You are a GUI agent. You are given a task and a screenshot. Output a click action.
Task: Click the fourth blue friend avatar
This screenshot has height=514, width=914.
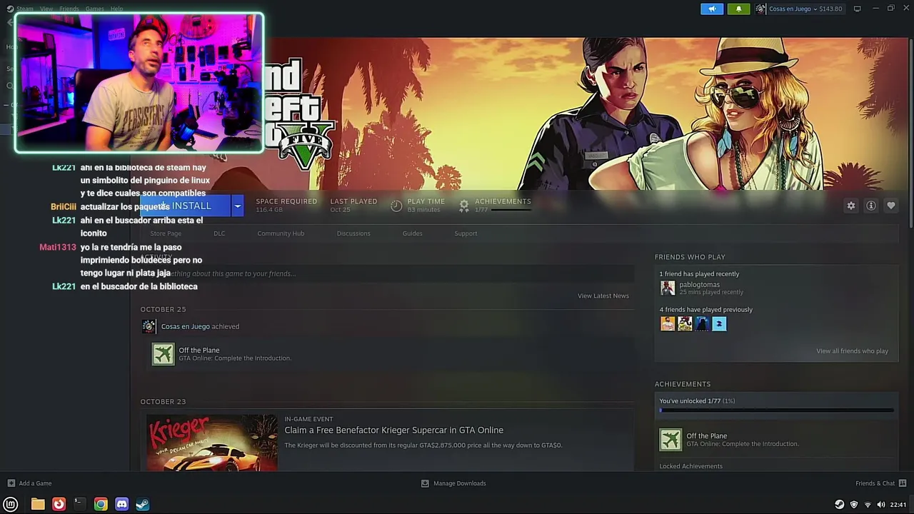click(x=719, y=324)
